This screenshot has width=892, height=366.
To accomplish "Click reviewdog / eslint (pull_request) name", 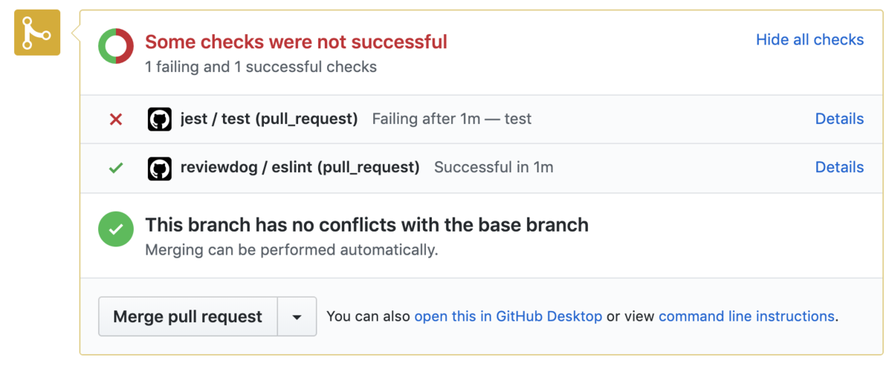I will 300,167.
